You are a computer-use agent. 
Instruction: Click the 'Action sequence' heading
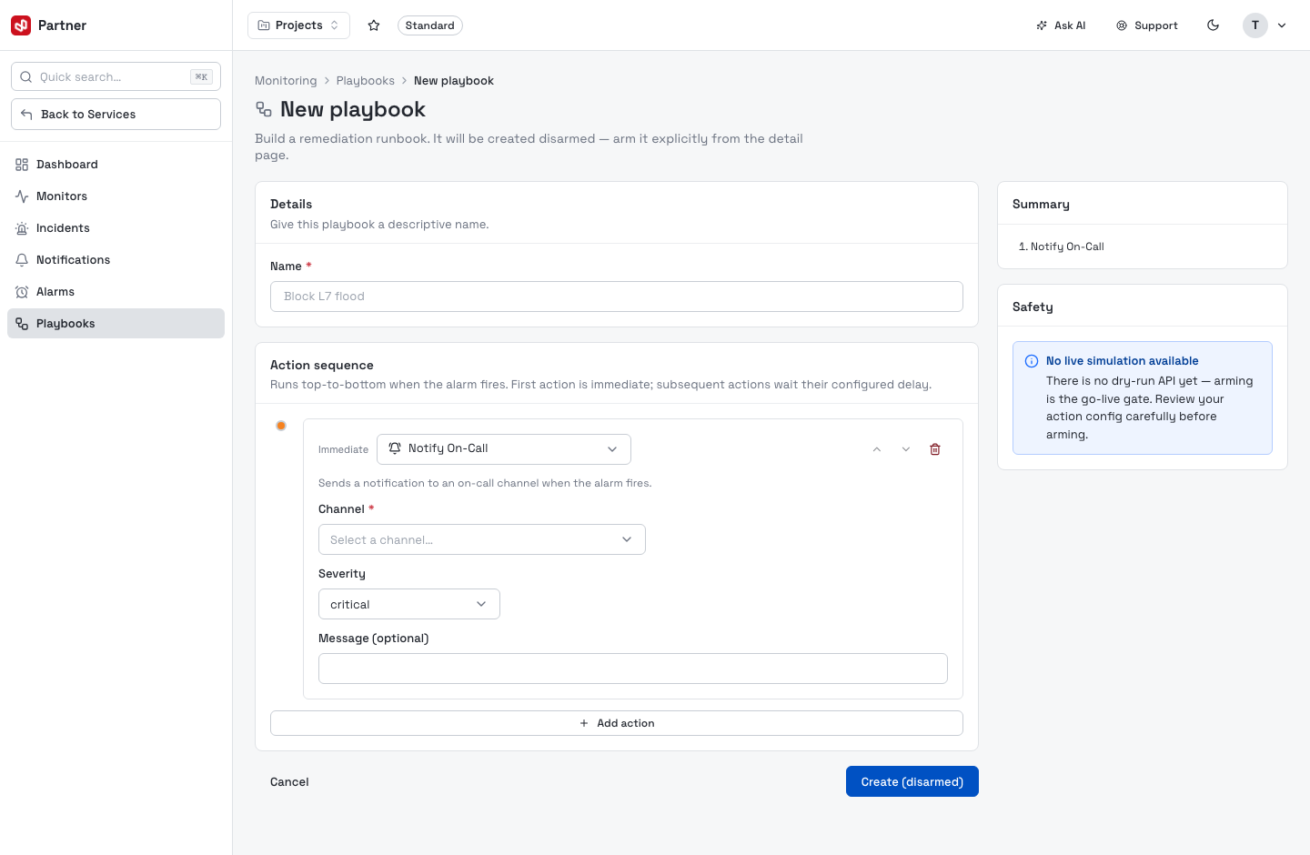click(322, 366)
